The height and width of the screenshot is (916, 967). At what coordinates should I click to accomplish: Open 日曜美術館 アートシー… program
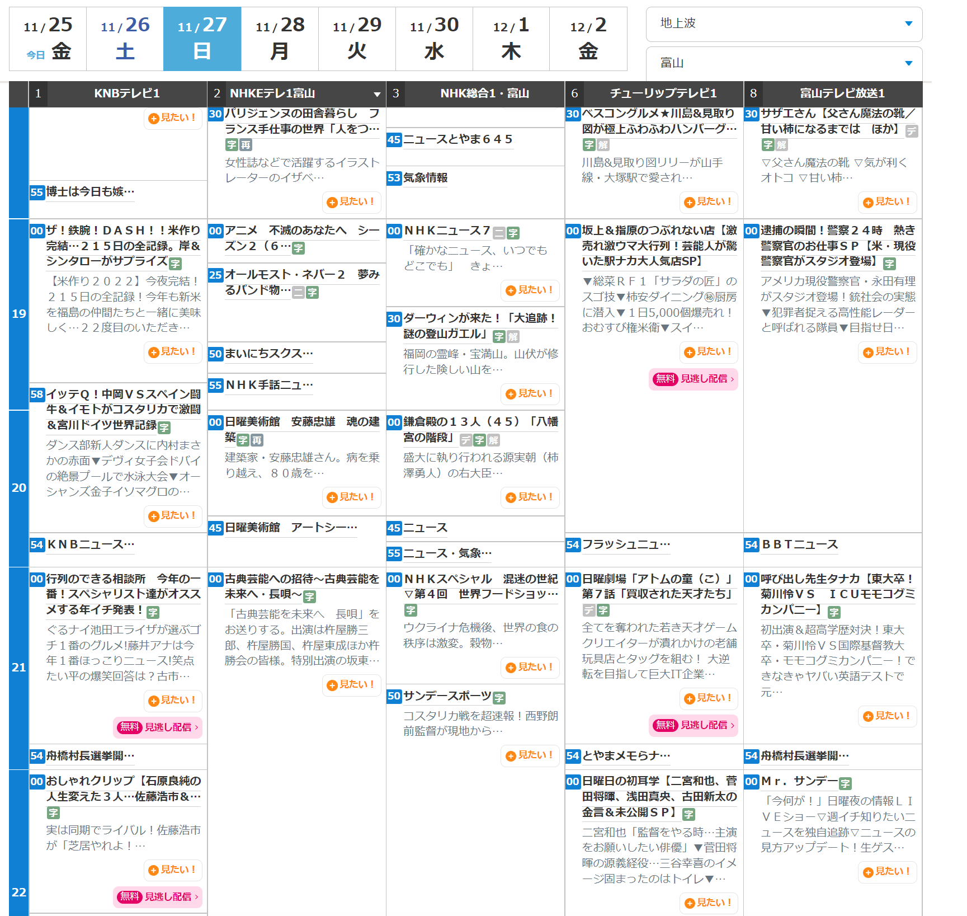tap(291, 528)
